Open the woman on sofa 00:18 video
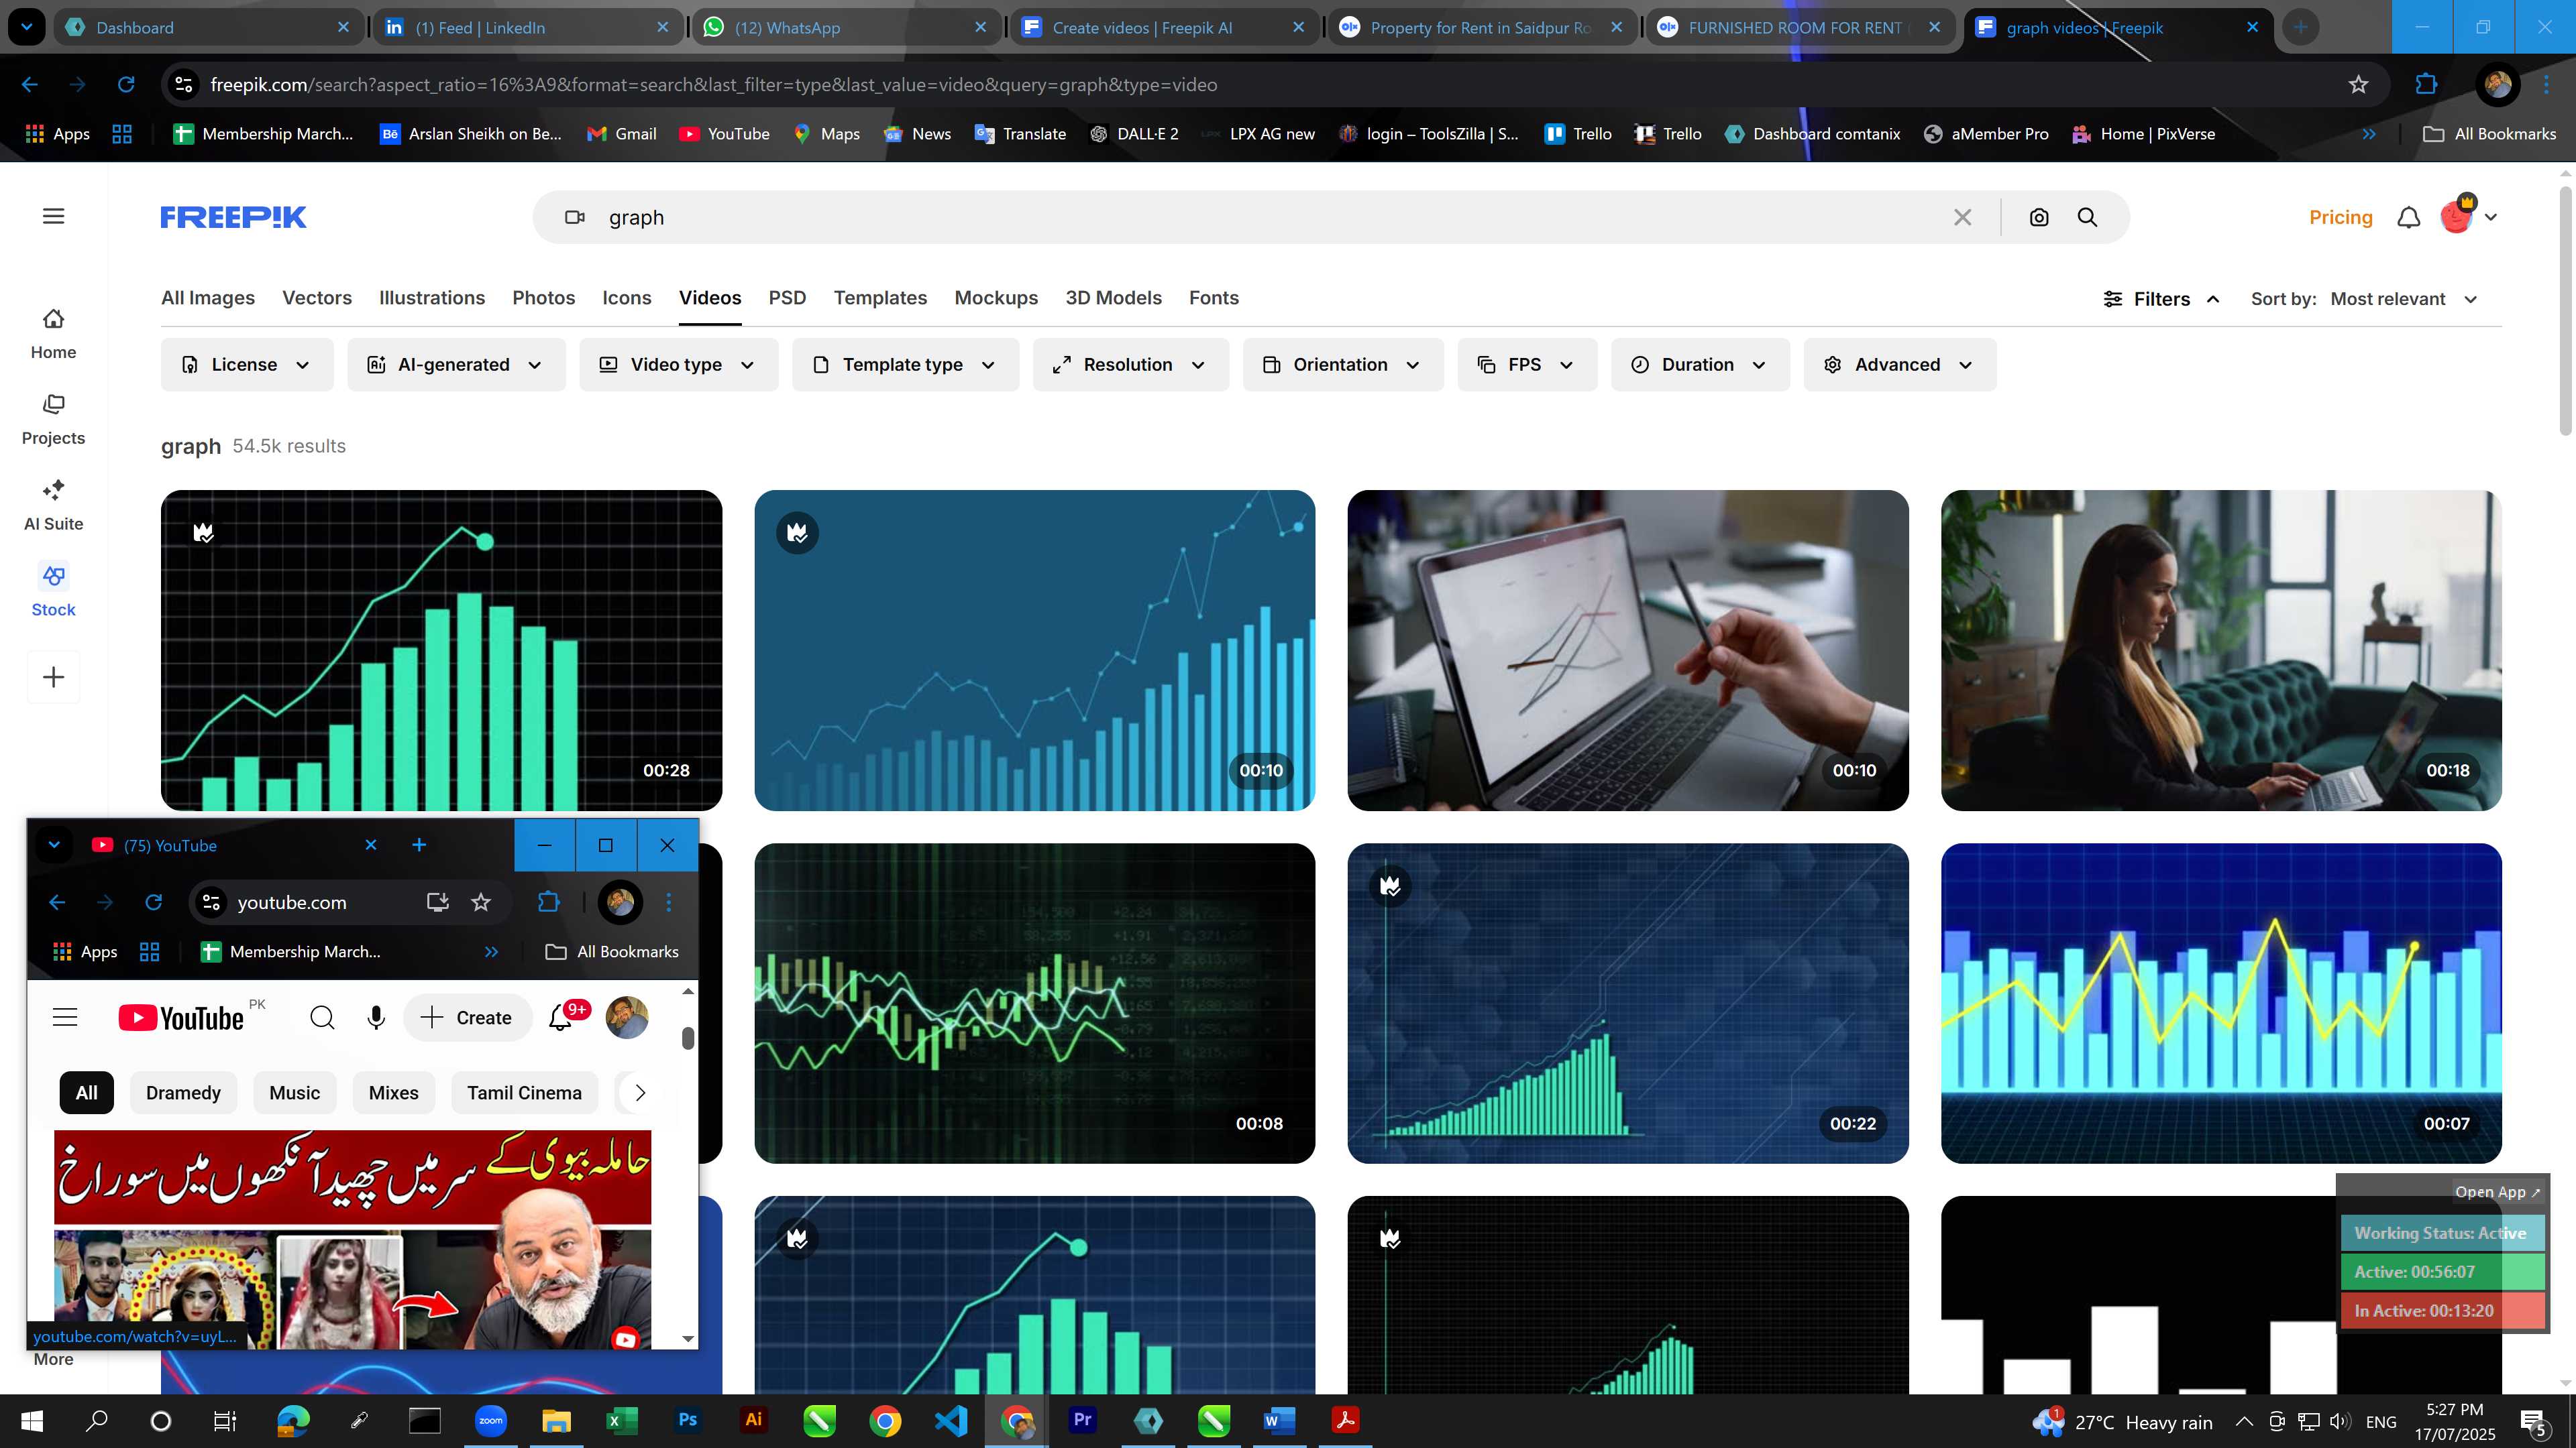The width and height of the screenshot is (2576, 1448). point(2221,650)
